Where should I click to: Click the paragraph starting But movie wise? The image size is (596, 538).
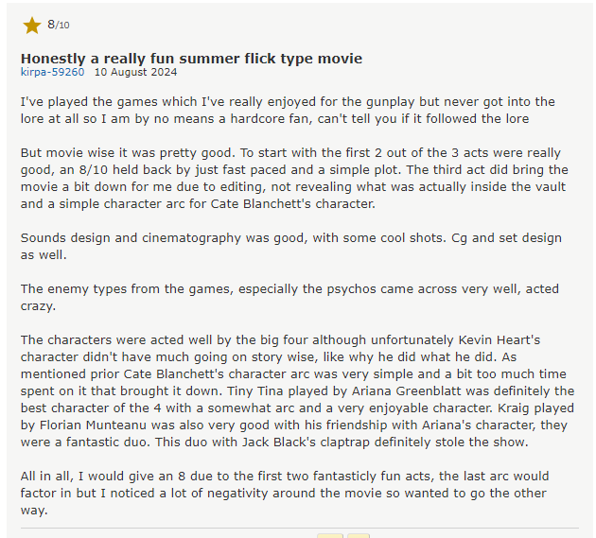[x=294, y=178]
